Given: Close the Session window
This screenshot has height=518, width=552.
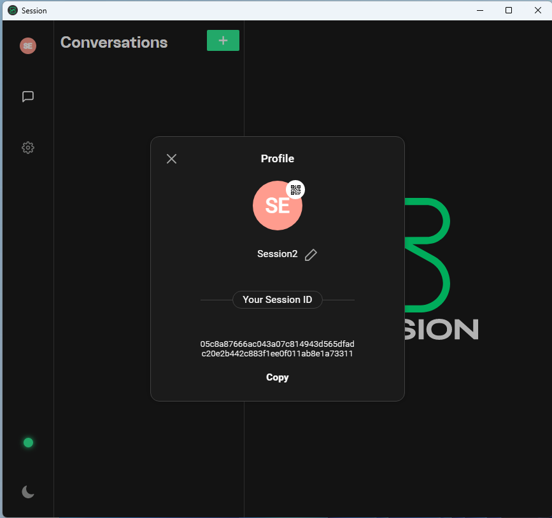Looking at the screenshot, I should (538, 11).
